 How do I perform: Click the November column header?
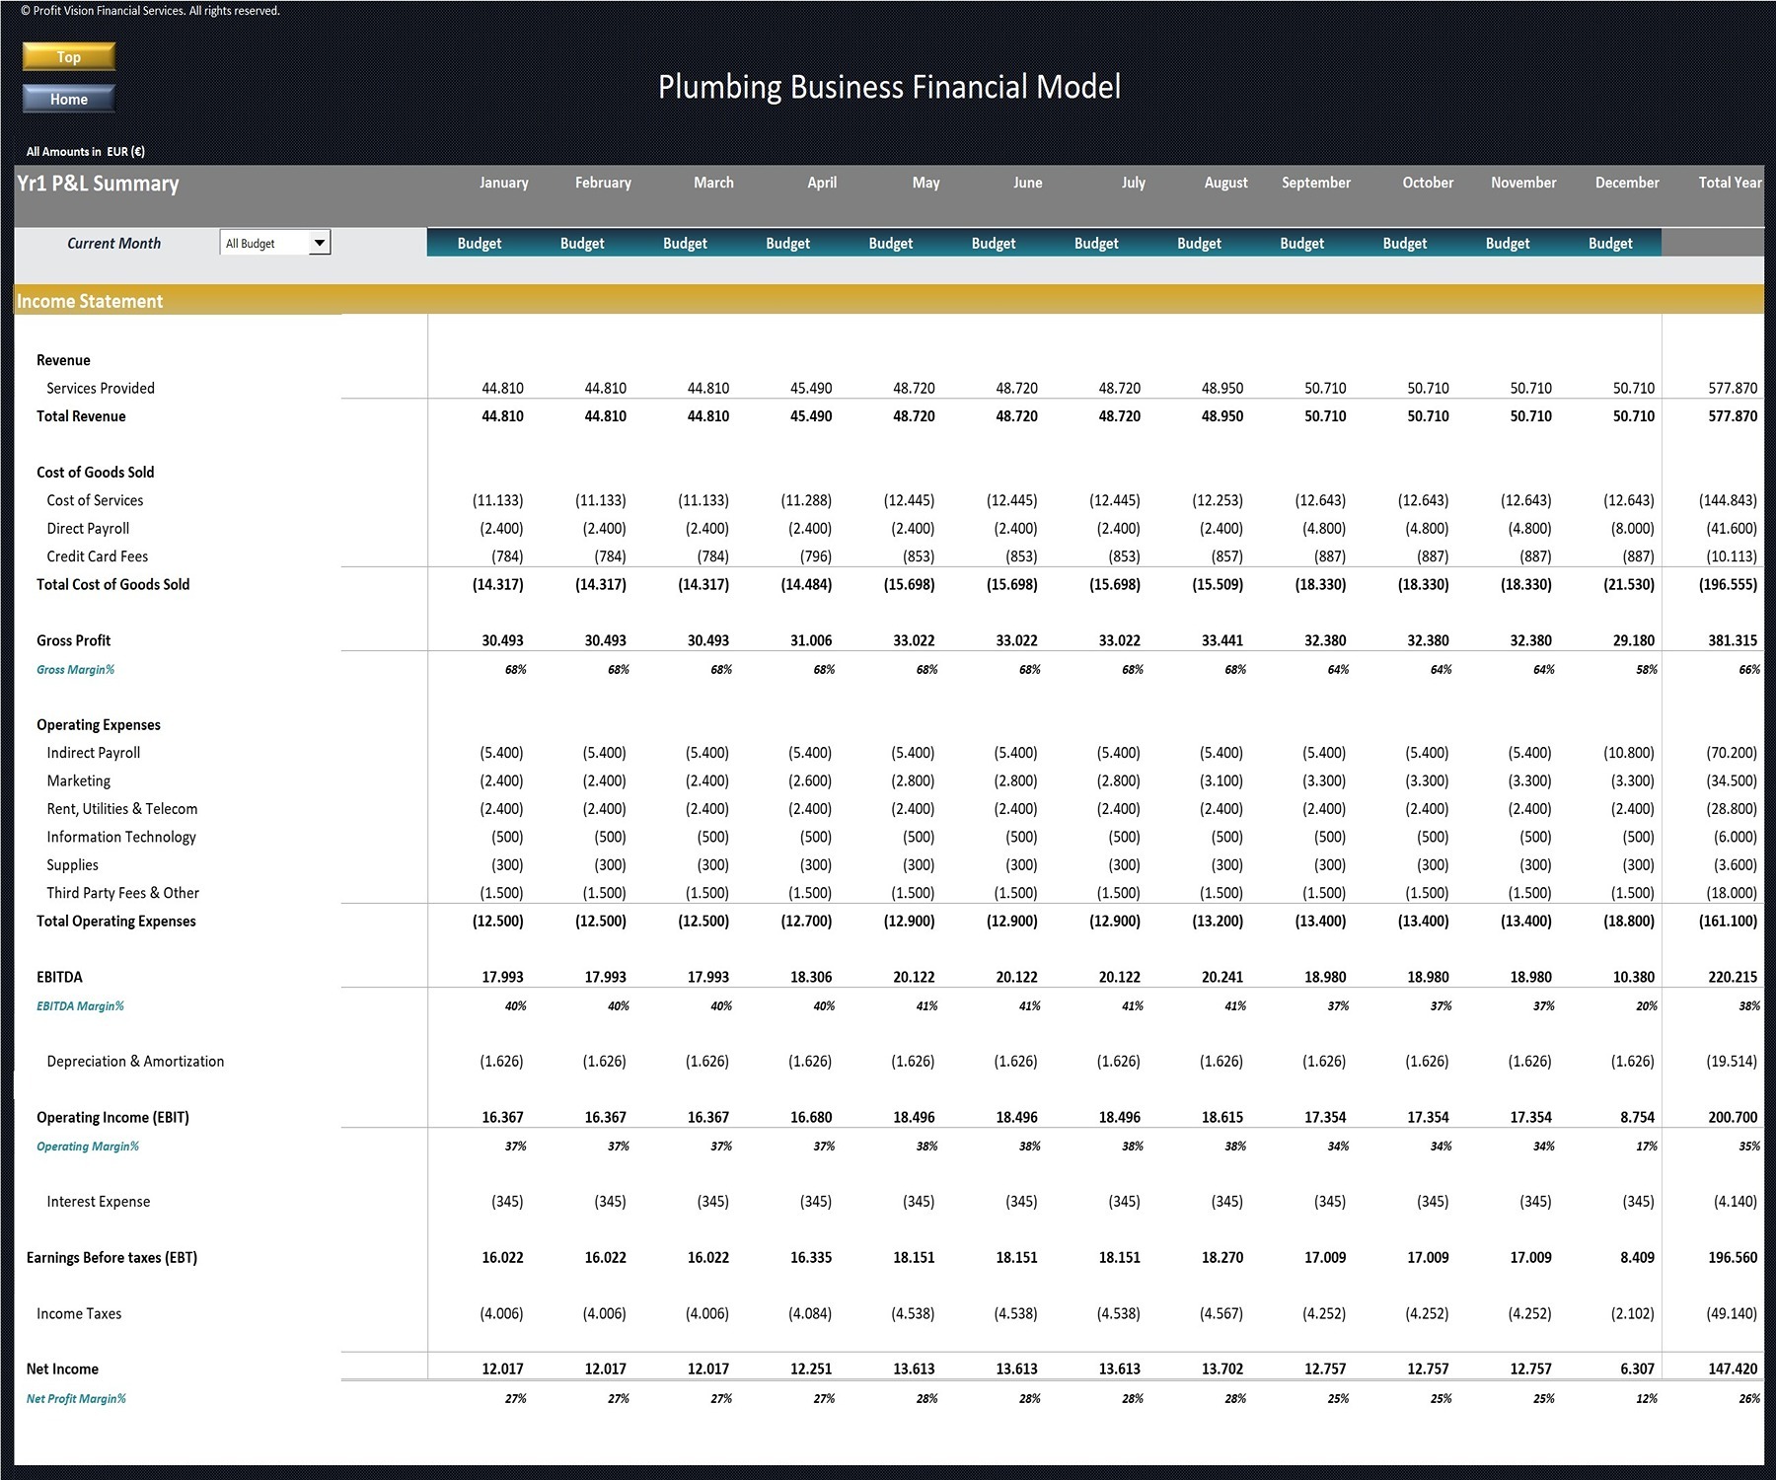1523,183
